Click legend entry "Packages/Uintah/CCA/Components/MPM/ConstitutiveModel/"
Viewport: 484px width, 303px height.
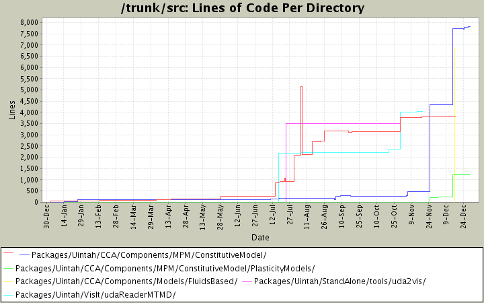click(x=149, y=255)
